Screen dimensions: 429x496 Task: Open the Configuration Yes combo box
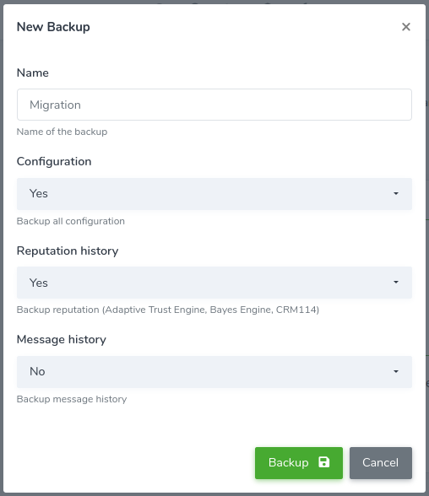214,194
